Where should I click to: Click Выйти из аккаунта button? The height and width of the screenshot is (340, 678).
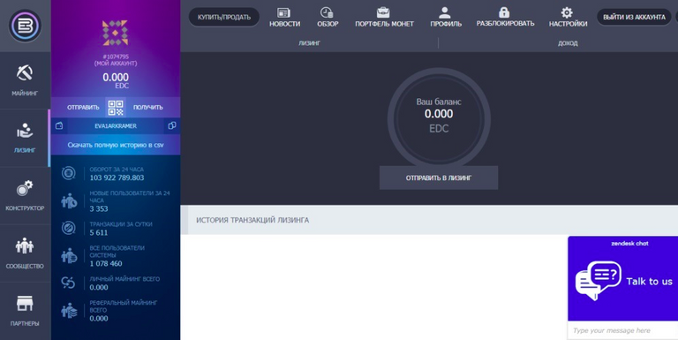(x=634, y=18)
